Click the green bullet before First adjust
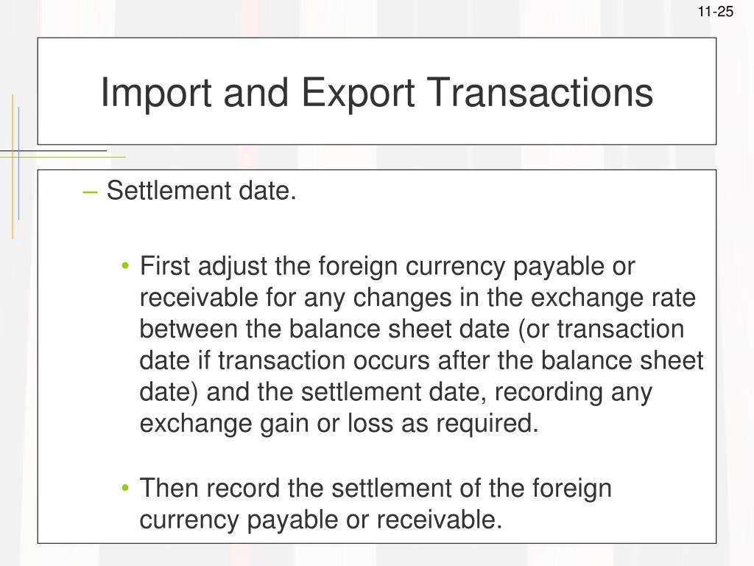 (x=125, y=266)
